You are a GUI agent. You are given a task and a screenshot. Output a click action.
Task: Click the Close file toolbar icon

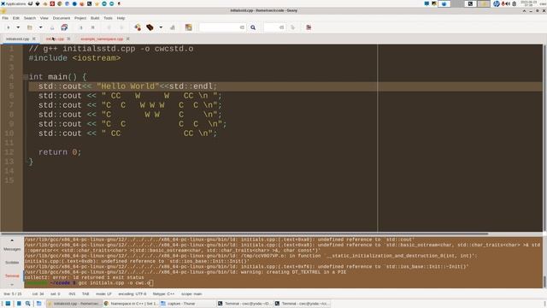click(x=93, y=27)
